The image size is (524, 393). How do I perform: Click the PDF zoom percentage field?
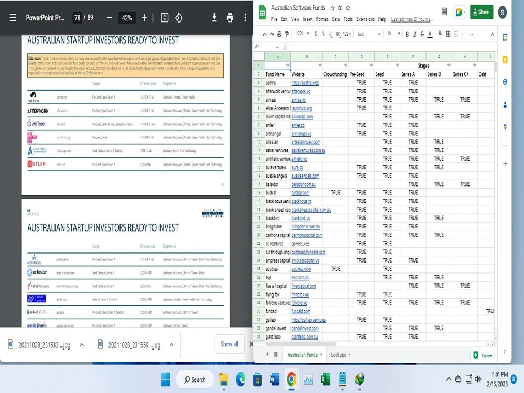click(x=127, y=18)
